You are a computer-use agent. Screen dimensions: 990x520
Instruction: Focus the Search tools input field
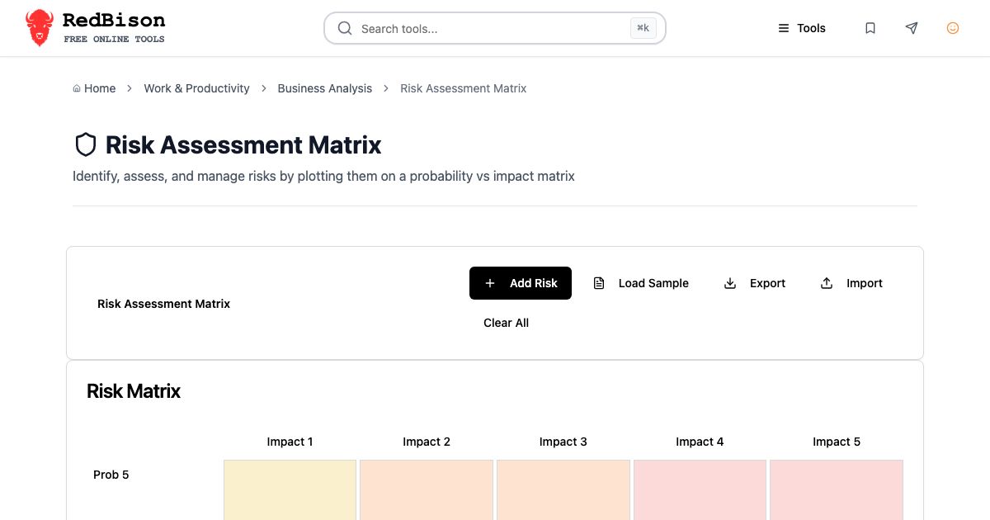(495, 28)
